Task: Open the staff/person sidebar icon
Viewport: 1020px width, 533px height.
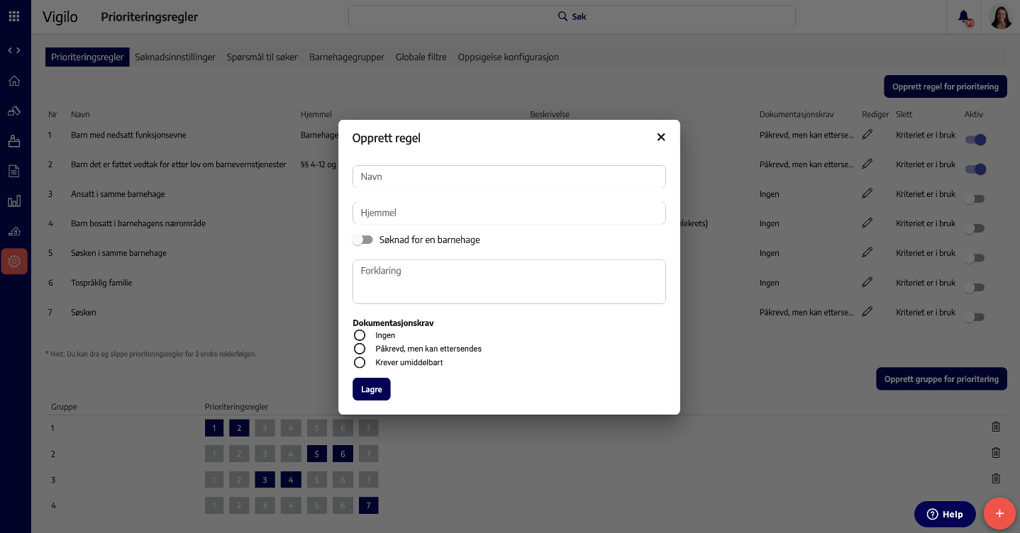Action: 14,141
